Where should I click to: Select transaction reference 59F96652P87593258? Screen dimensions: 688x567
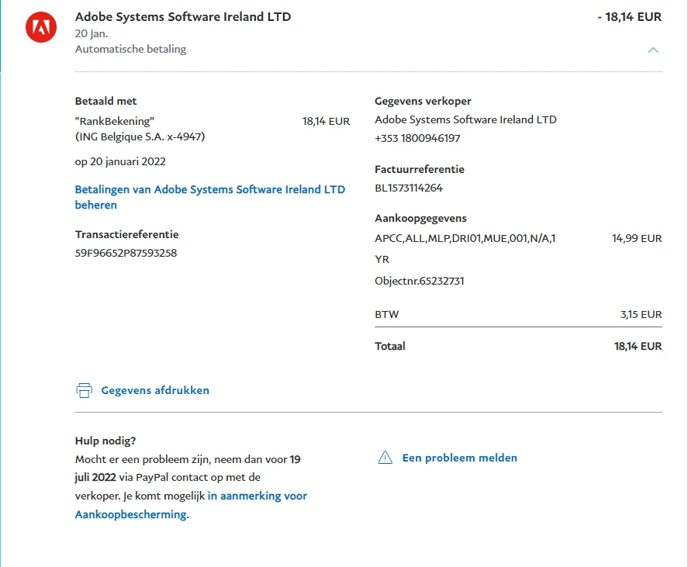(x=126, y=253)
